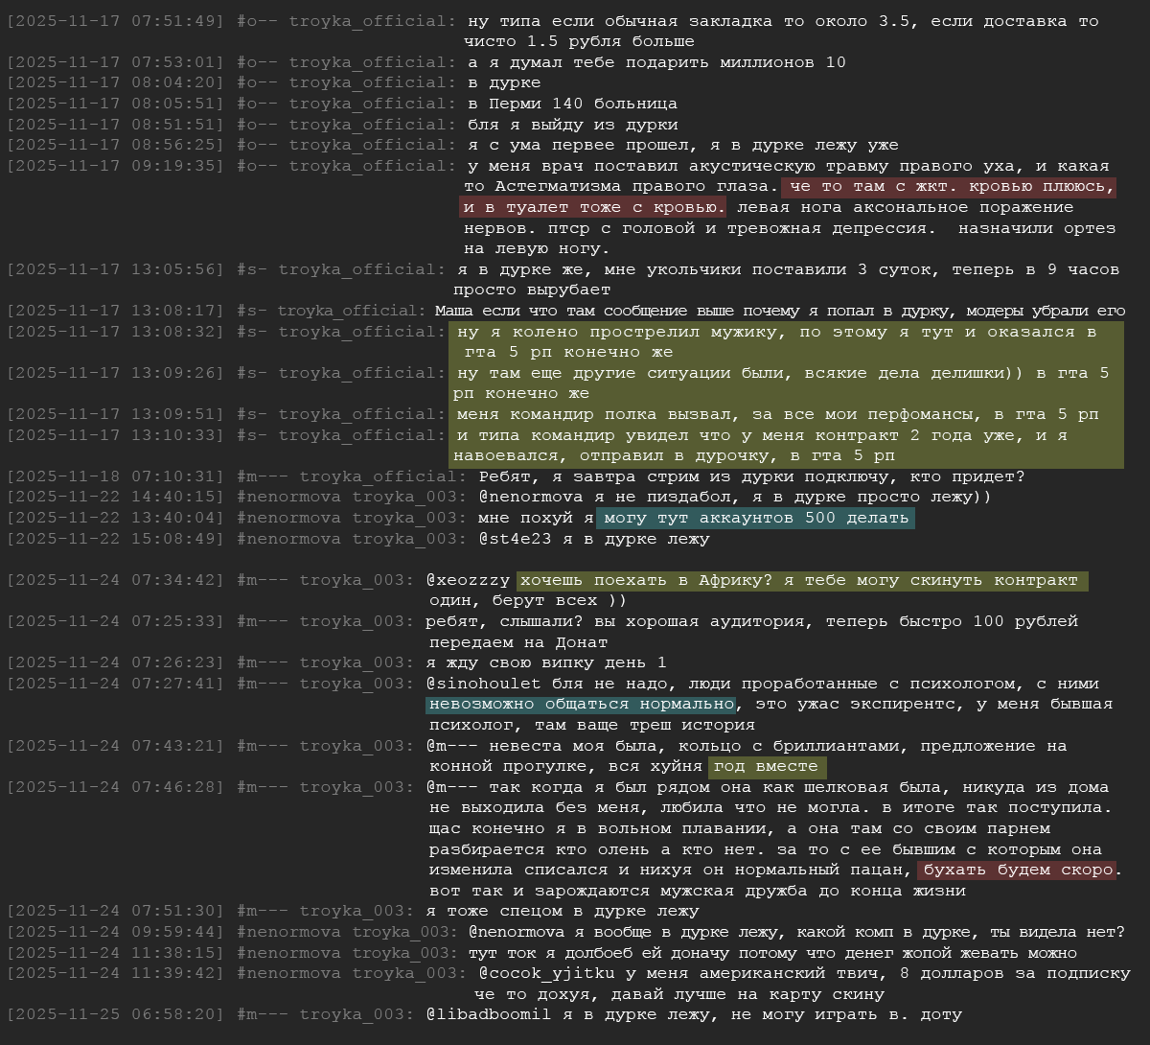Viewport: 1150px width, 1045px height.
Task: Click the timestamp 2025-11-24 09:59:44
Action: click(117, 932)
